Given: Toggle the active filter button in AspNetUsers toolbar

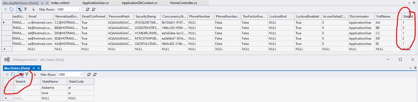Looking at the screenshot, I should pyautogui.click(x=19, y=9).
